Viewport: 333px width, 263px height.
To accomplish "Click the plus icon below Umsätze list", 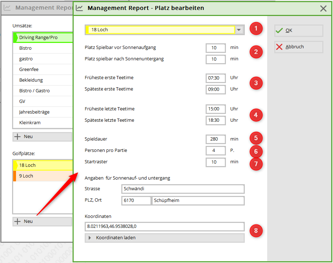I will 17,137.
